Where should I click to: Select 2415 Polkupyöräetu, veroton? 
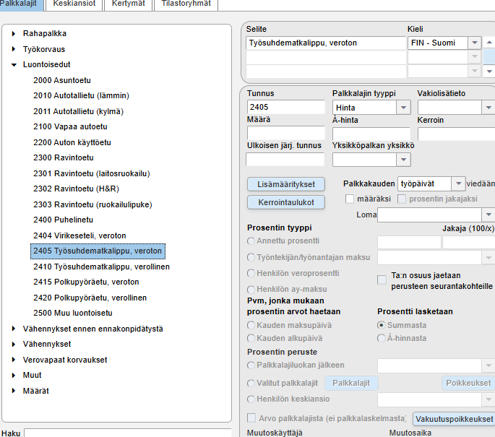pyautogui.click(x=86, y=282)
